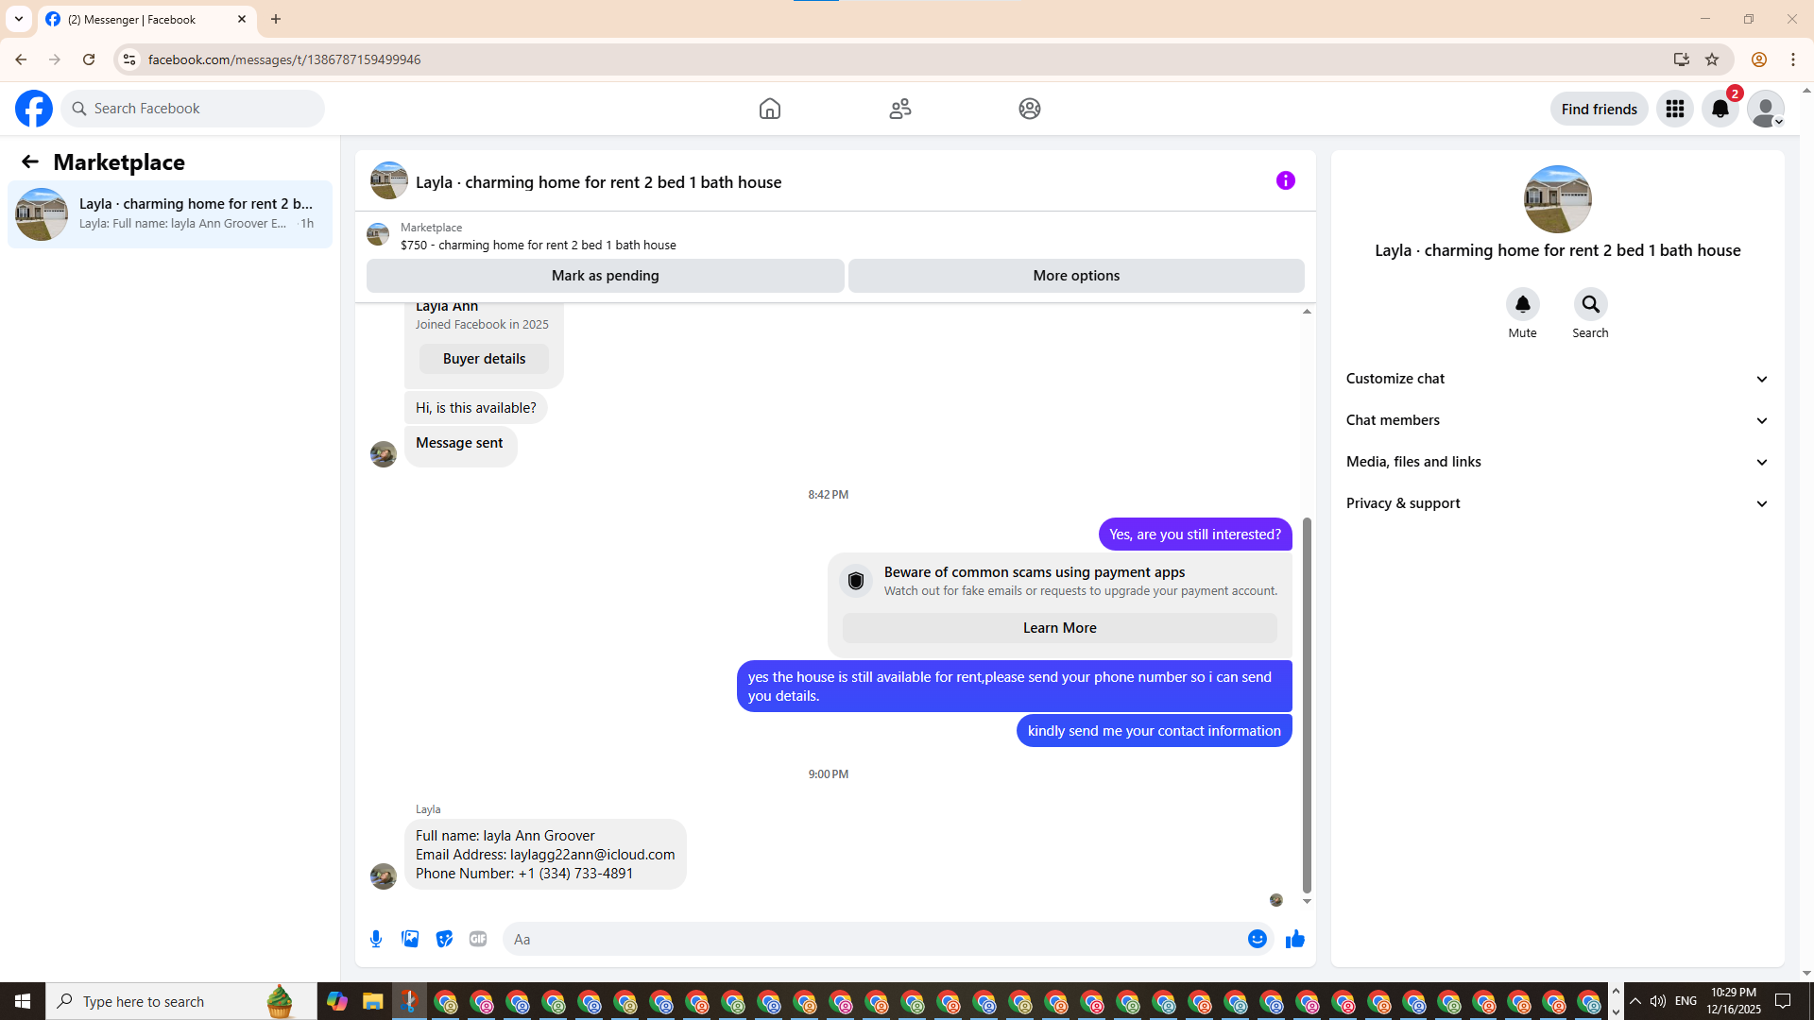Open the emoji picker
1814x1020 pixels.
[1258, 939]
